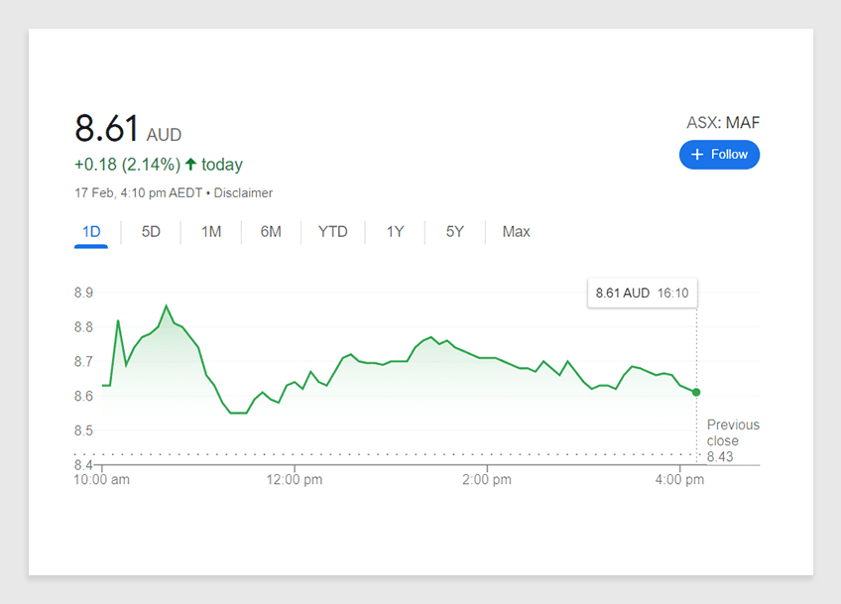
Task: Select the YTD range tab
Action: click(x=332, y=232)
